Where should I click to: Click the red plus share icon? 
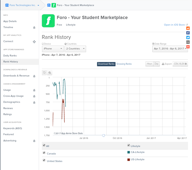(188, 47)
